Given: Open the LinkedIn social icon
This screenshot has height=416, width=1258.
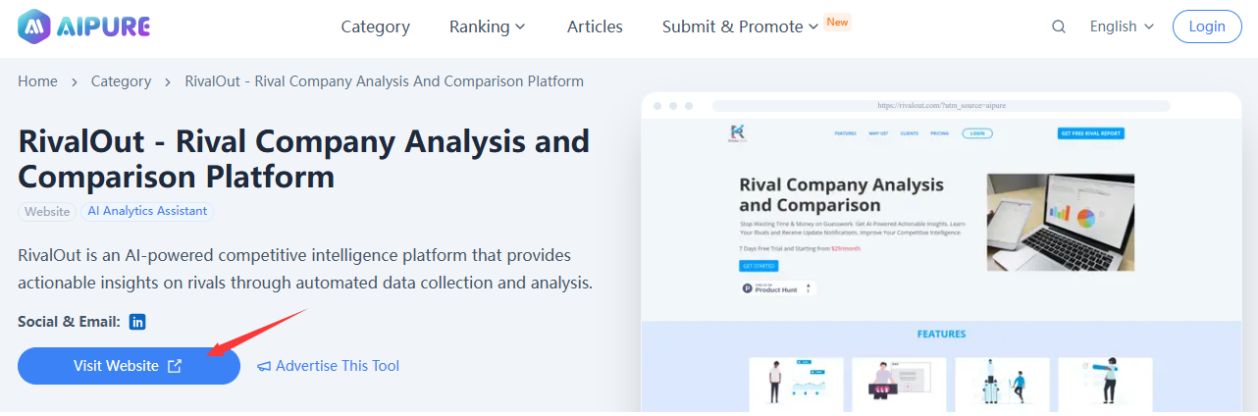Looking at the screenshot, I should [x=137, y=322].
